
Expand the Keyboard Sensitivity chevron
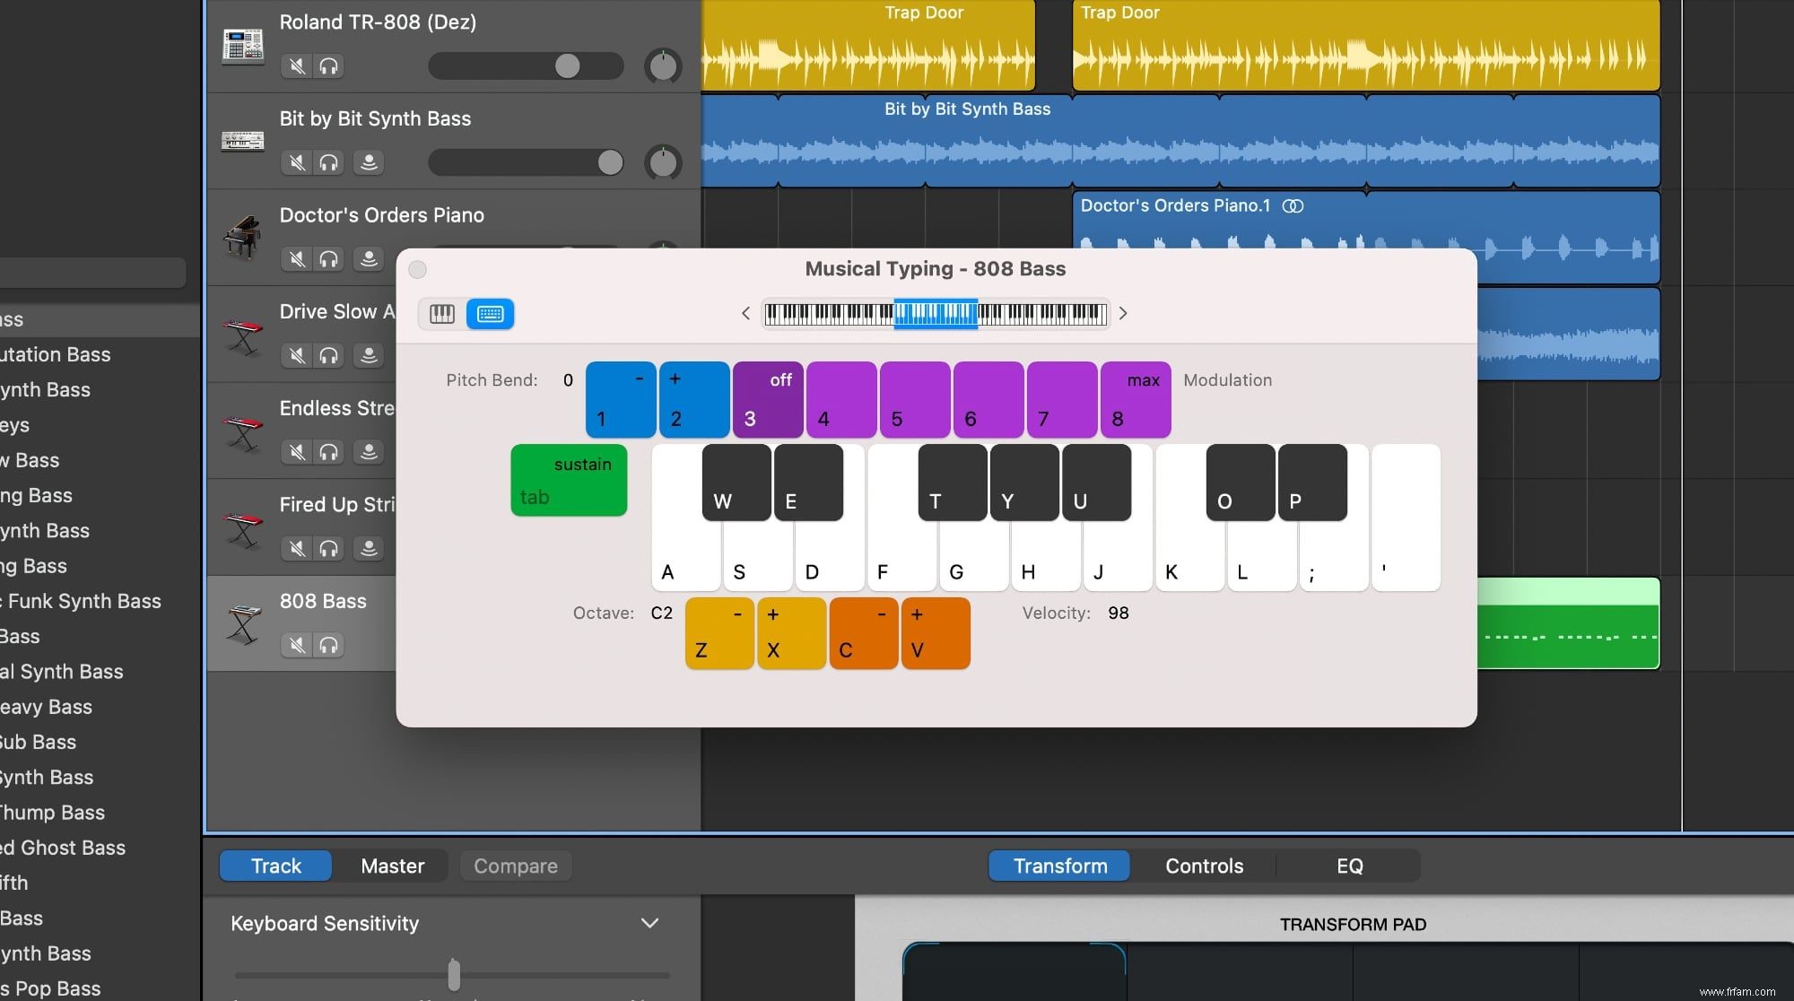[650, 923]
